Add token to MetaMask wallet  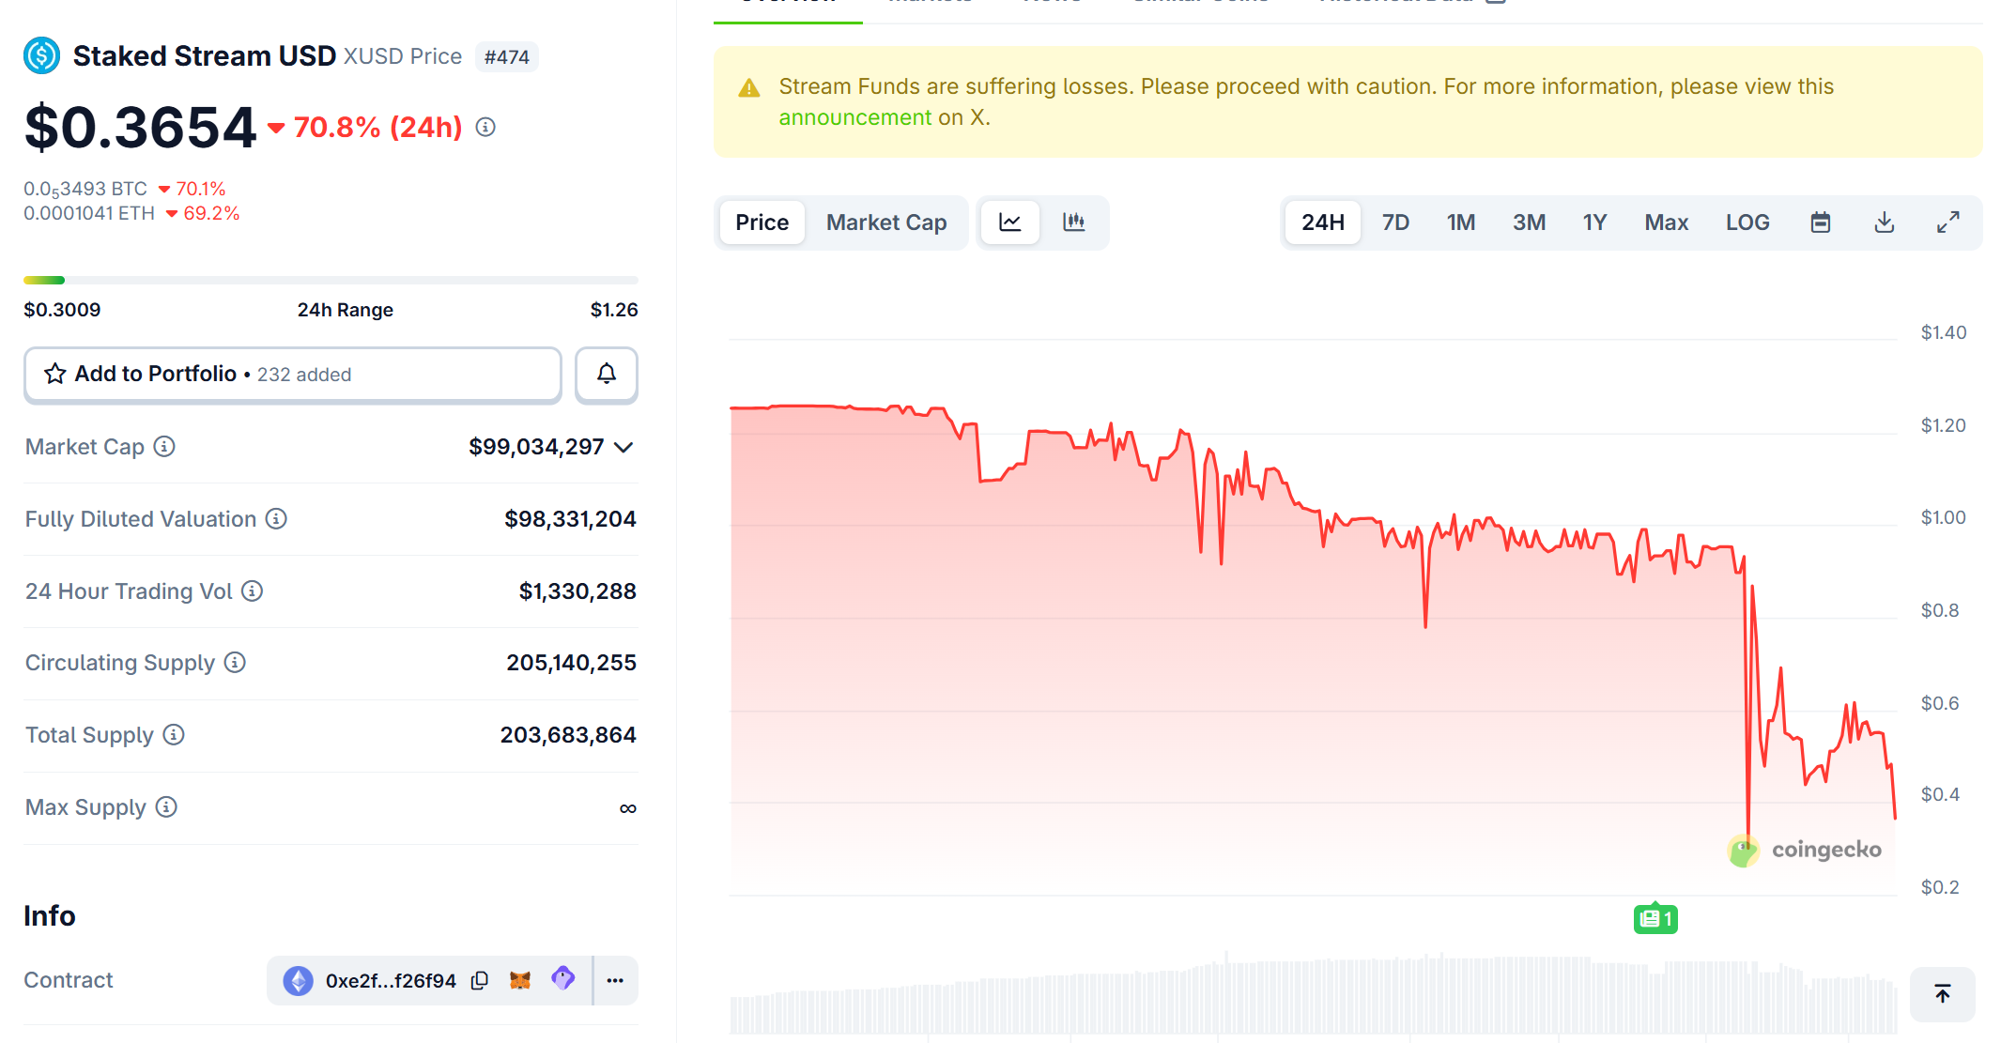pos(519,979)
